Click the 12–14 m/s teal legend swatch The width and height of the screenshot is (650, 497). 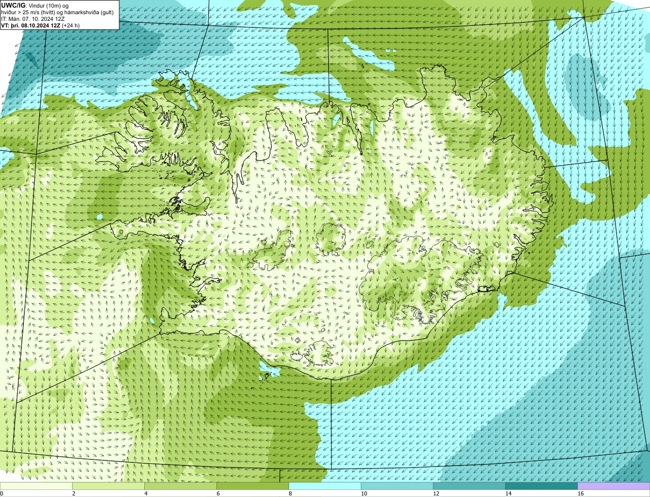click(469, 486)
